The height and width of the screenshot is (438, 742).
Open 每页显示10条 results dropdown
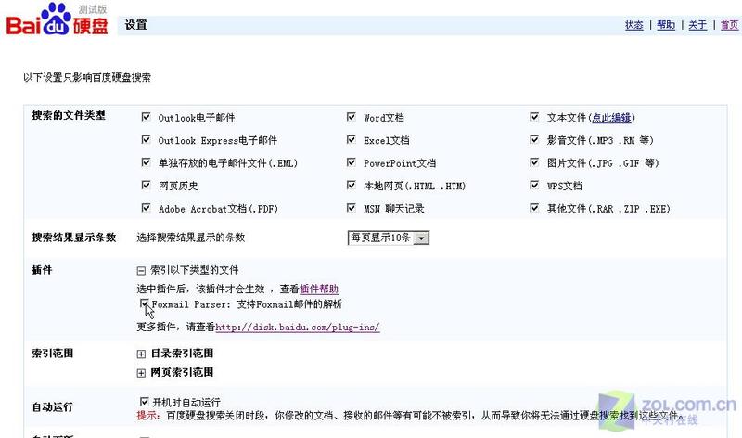coord(388,238)
